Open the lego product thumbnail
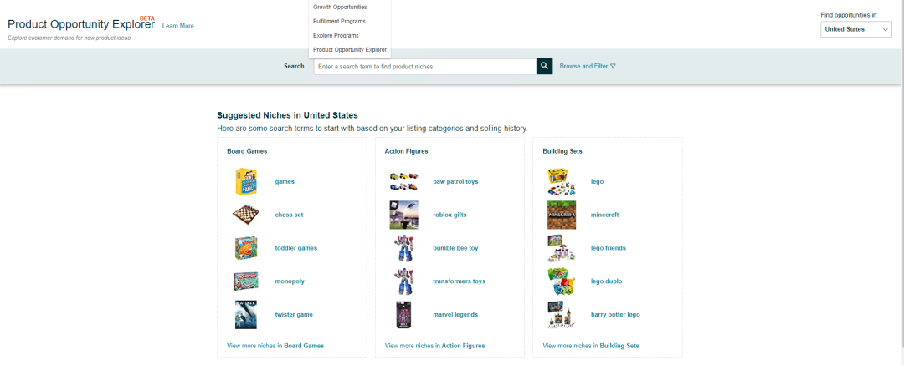The image size is (904, 365). pyautogui.click(x=562, y=182)
